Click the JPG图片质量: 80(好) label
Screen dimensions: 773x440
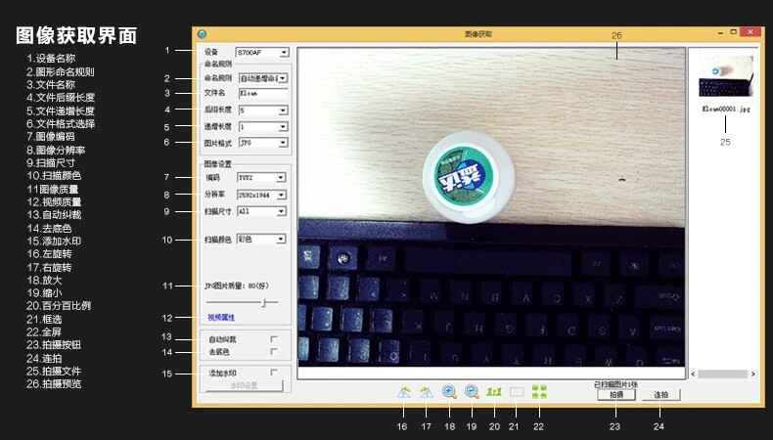(237, 286)
